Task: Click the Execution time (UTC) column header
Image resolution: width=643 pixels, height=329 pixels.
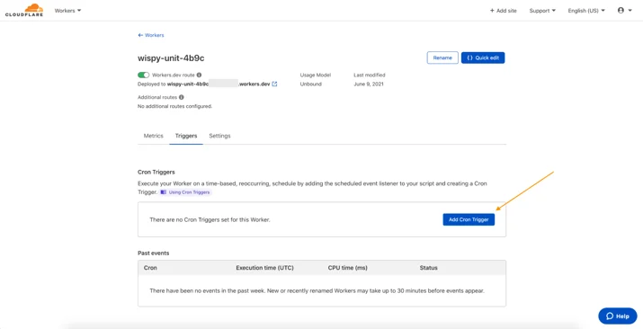Action: (x=264, y=268)
